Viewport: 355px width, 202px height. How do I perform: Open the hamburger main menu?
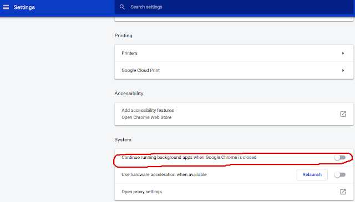click(x=6, y=7)
